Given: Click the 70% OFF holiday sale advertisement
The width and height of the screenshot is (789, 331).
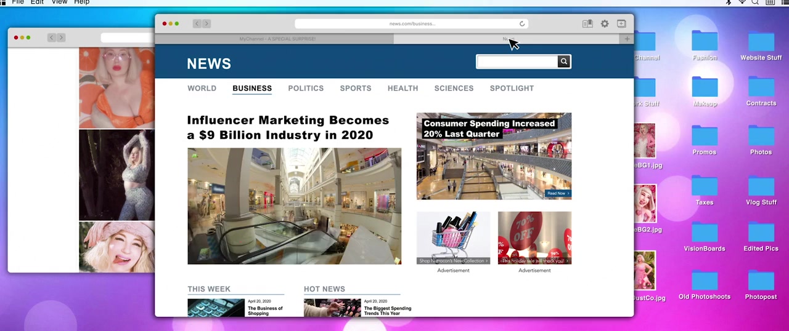Looking at the screenshot, I should [x=534, y=237].
